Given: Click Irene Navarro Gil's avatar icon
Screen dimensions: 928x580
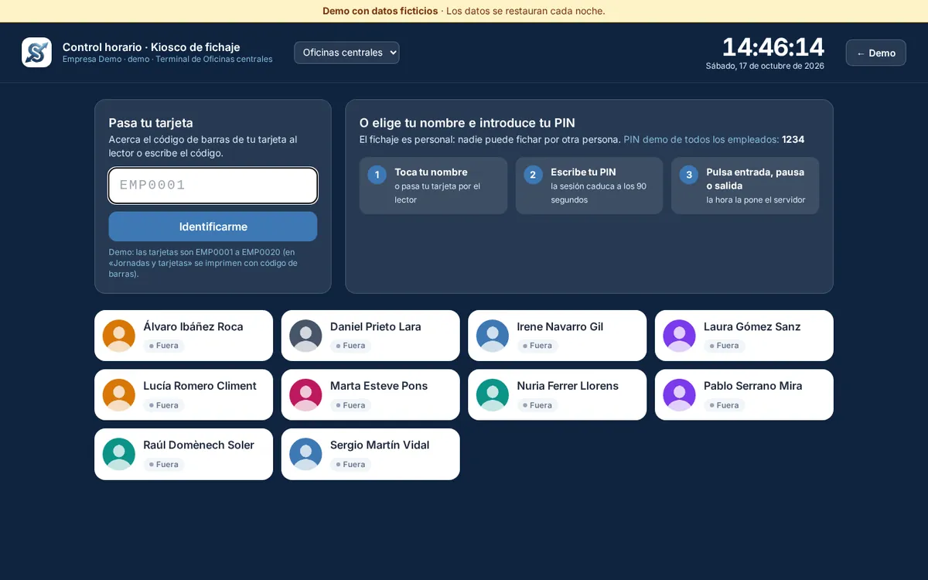Looking at the screenshot, I should click(x=493, y=336).
